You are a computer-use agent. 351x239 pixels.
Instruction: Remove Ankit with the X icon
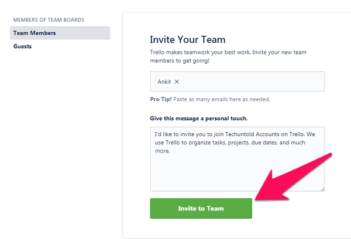point(177,82)
